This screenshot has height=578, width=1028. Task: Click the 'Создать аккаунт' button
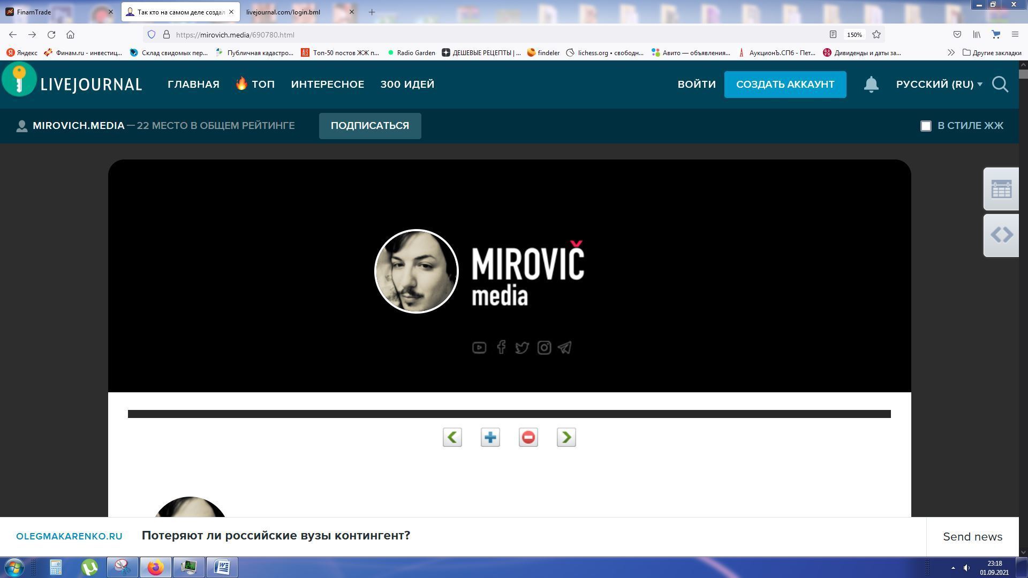coord(785,85)
